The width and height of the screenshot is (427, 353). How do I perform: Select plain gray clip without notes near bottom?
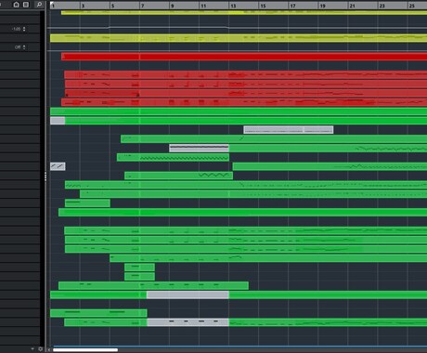coord(188,294)
